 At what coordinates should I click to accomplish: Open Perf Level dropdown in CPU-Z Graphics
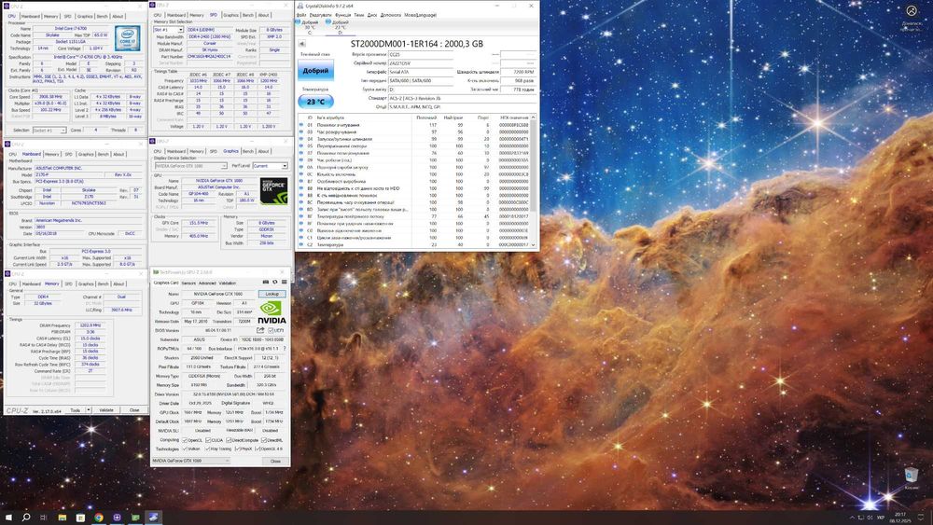click(x=271, y=166)
